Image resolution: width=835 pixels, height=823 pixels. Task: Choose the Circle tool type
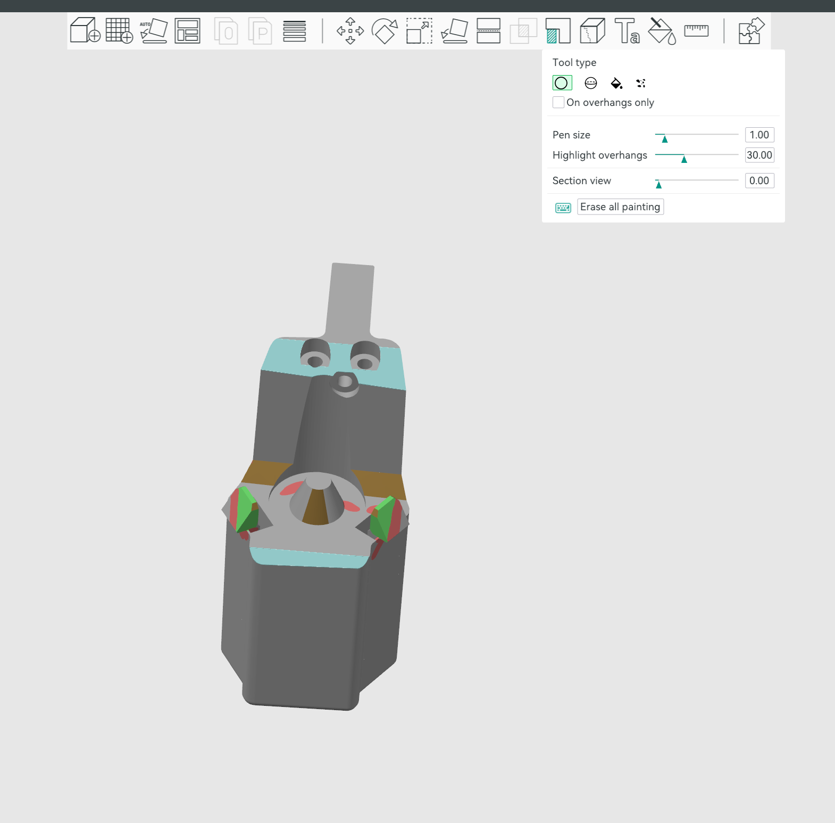pos(562,83)
